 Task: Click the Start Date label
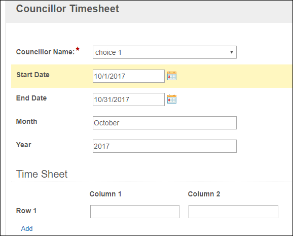click(33, 75)
